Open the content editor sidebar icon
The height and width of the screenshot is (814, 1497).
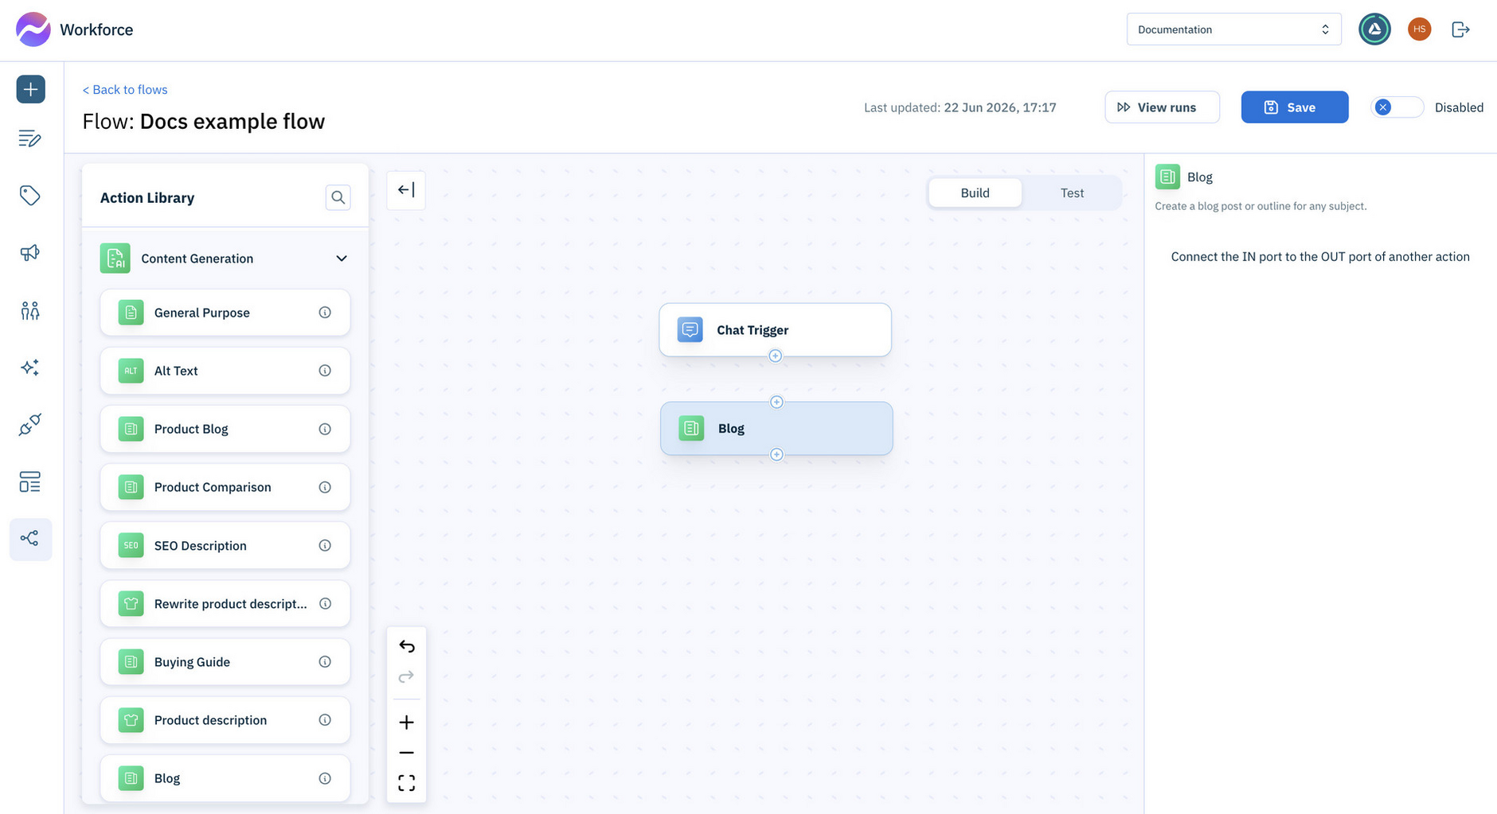(30, 138)
